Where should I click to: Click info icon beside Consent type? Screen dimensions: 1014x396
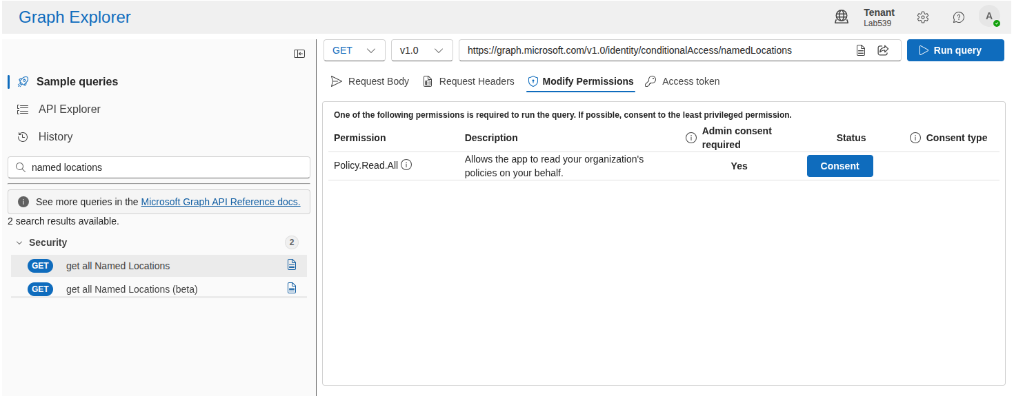(x=915, y=138)
